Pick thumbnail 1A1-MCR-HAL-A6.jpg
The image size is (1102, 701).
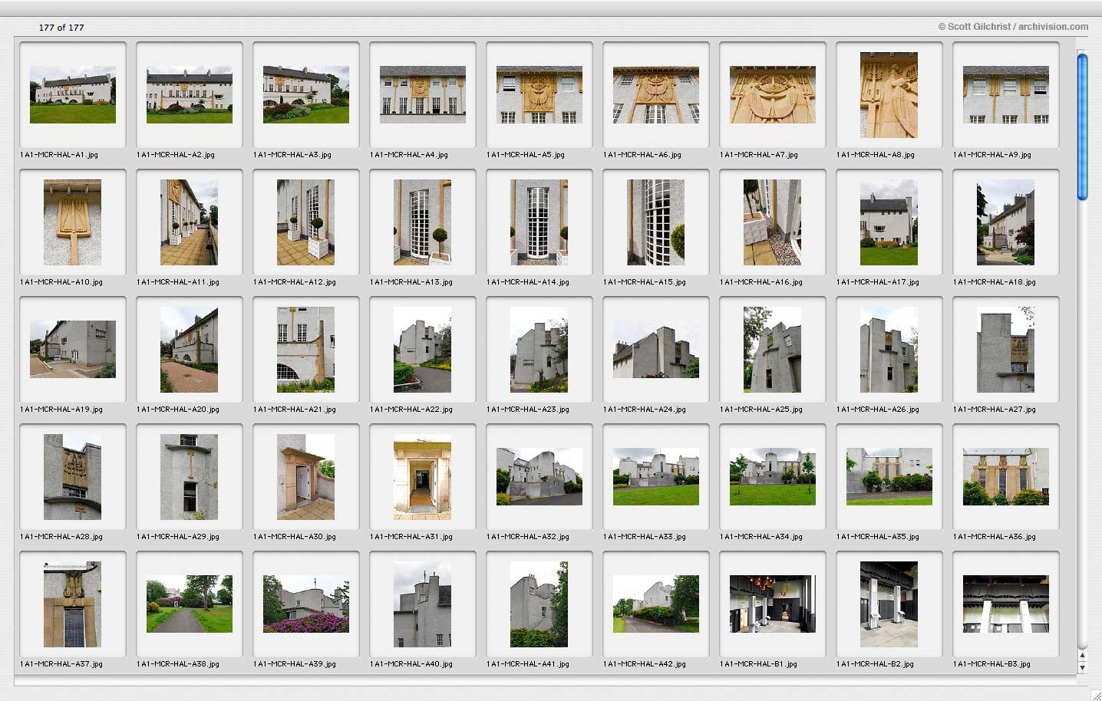coord(656,94)
